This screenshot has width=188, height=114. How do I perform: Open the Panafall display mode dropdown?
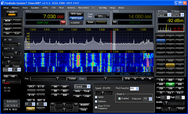click(x=89, y=87)
